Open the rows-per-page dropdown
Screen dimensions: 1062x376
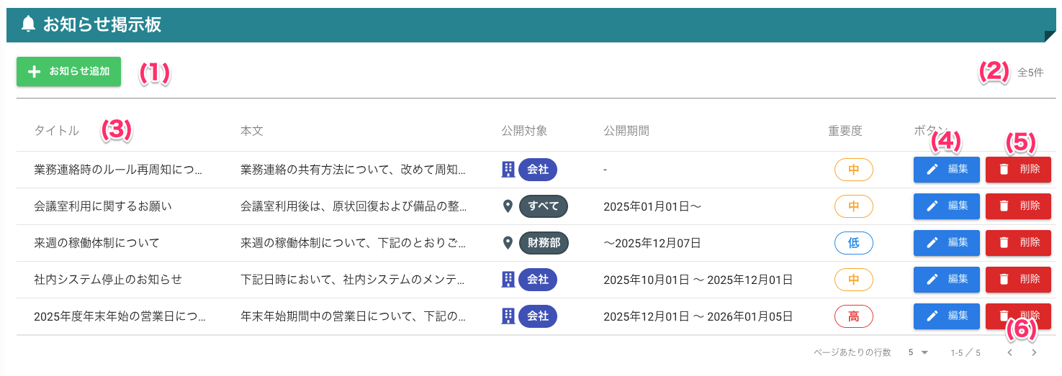918,352
